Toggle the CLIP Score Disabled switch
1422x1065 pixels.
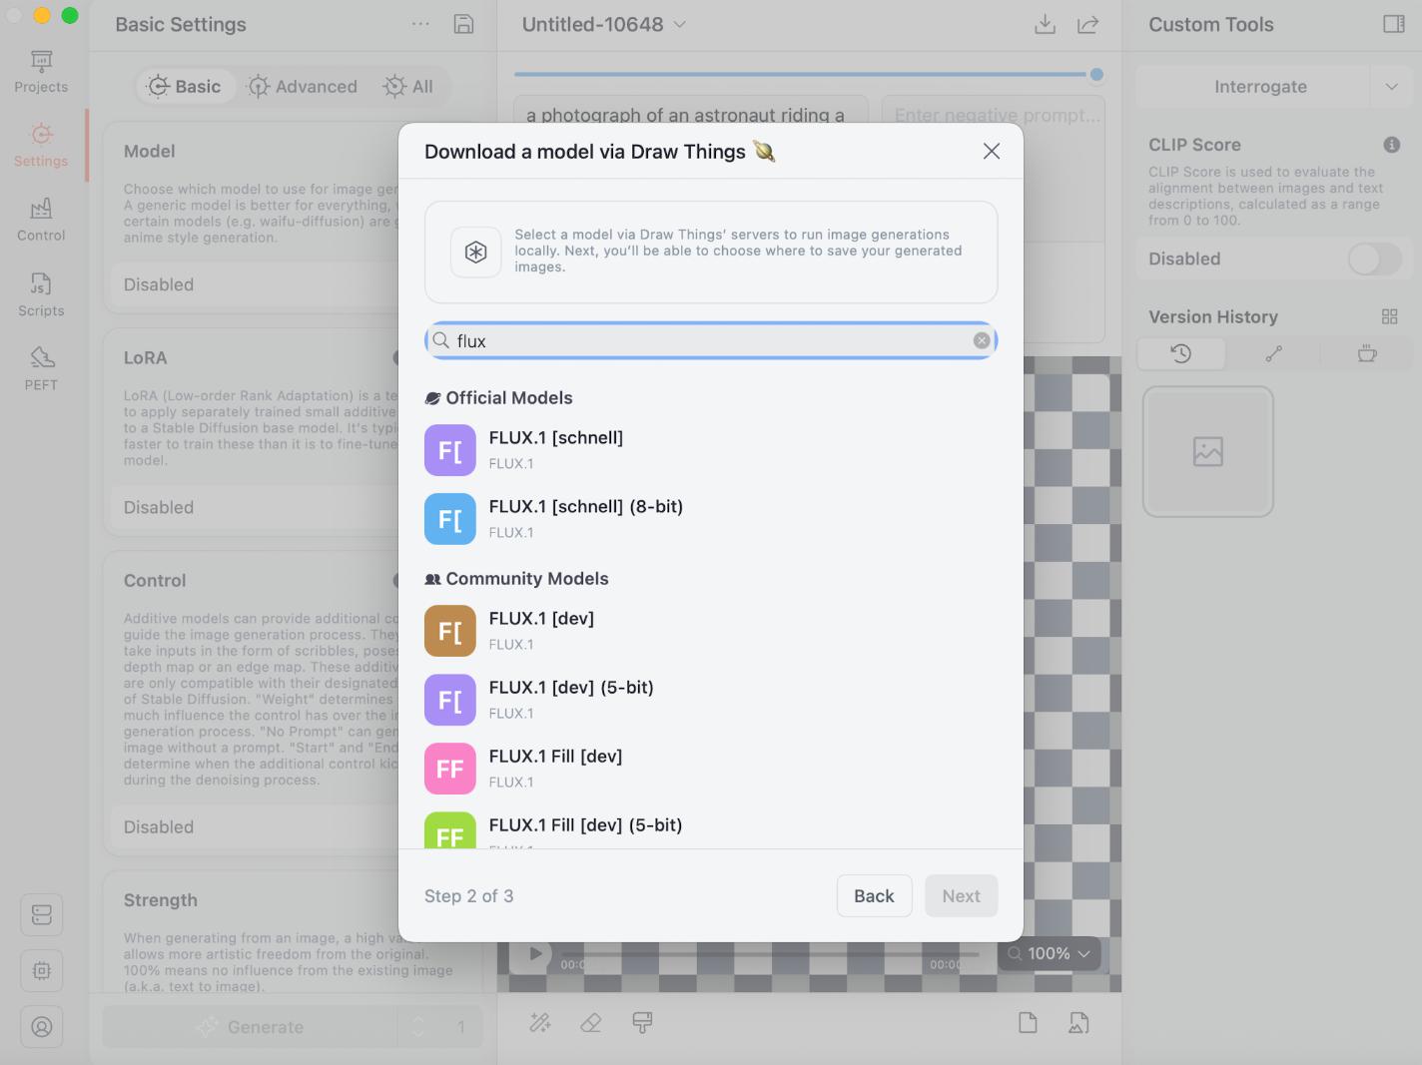coord(1376,259)
